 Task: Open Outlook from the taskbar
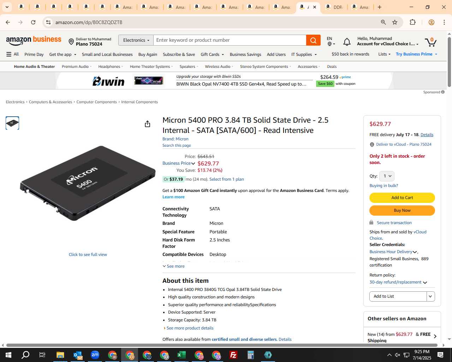pos(78,355)
